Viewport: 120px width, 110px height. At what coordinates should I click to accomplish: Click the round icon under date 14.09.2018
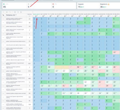101,16
